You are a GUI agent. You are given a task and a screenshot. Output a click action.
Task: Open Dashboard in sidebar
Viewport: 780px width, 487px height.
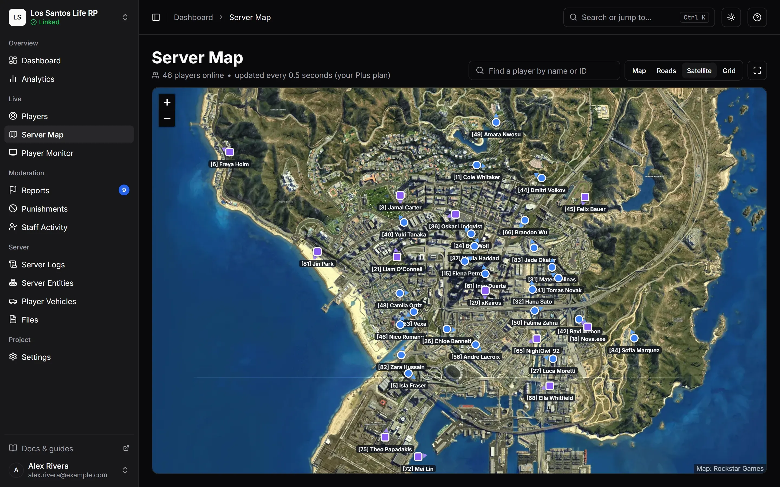pos(69,61)
